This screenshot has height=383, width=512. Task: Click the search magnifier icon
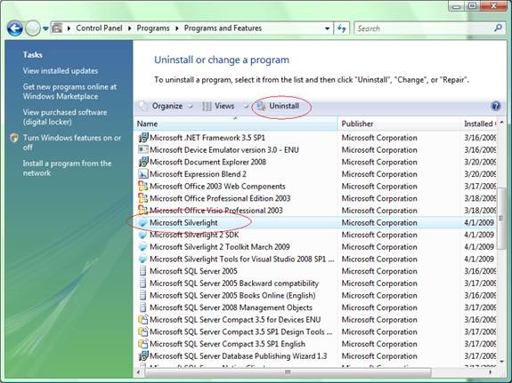[x=498, y=28]
